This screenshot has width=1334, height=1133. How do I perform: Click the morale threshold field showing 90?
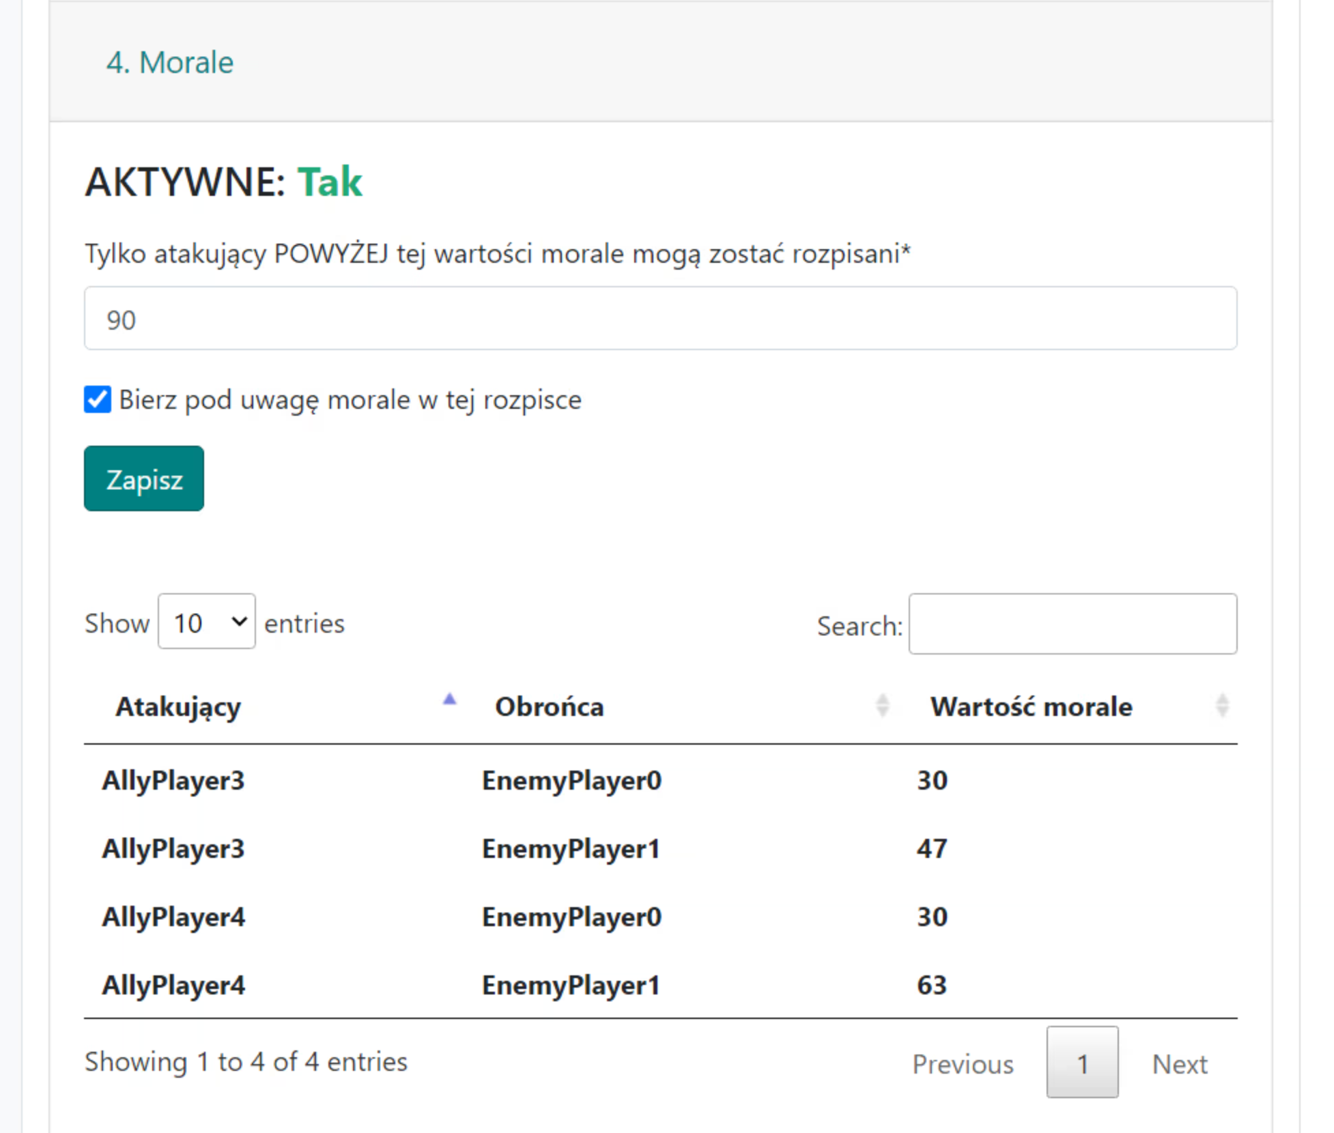coord(660,319)
